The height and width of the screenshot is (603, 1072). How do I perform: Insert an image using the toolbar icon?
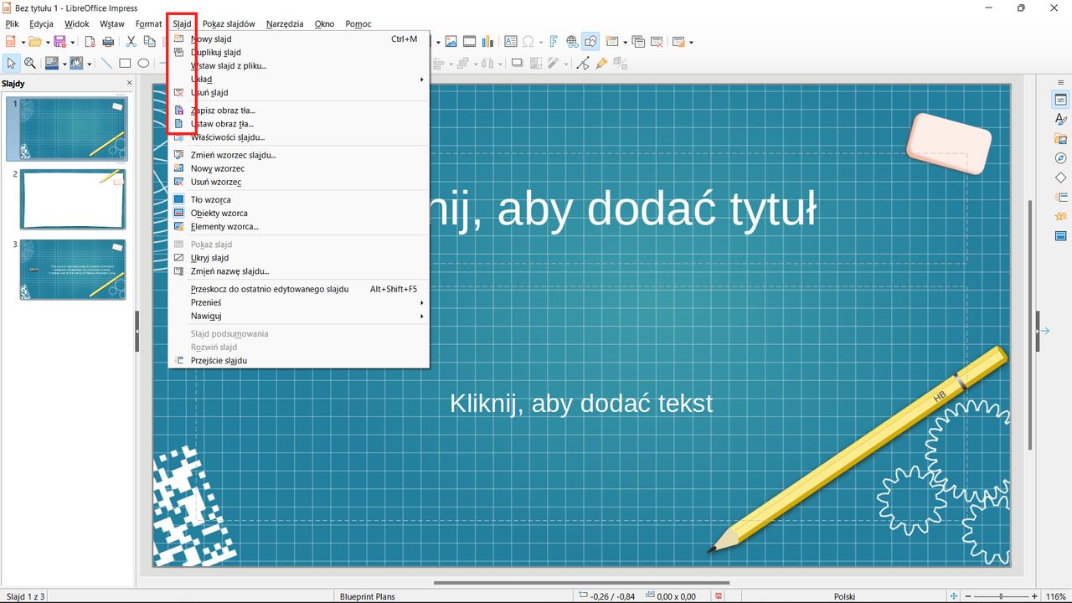tap(451, 41)
